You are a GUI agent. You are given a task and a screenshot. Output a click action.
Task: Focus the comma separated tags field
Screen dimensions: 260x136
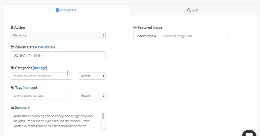[41, 96]
